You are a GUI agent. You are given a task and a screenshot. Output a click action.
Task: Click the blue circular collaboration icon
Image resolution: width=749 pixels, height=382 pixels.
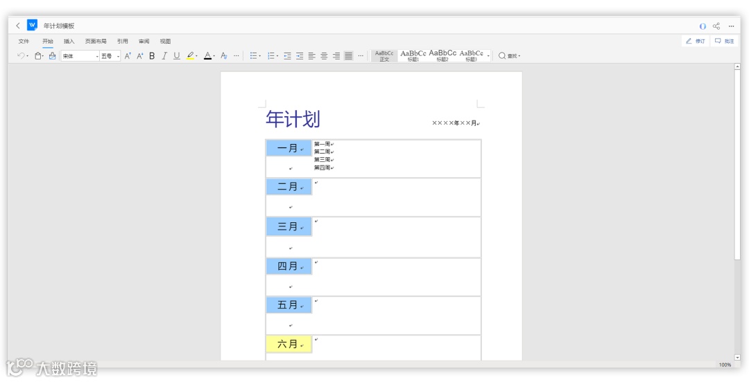click(x=703, y=26)
